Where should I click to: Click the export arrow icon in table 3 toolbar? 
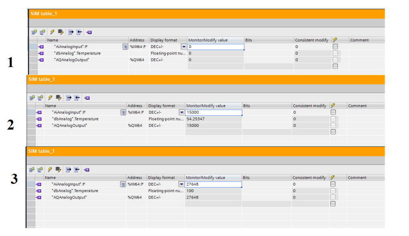tap(69, 170)
